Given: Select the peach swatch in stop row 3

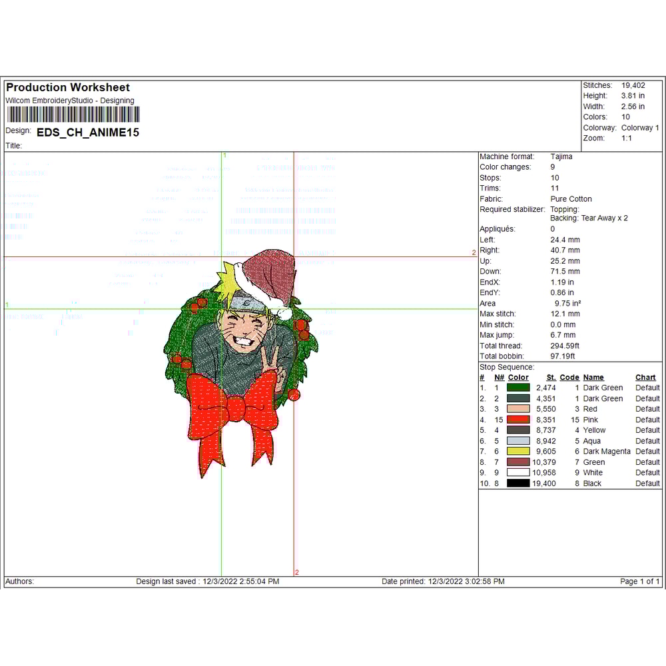Looking at the screenshot, I should pyautogui.click(x=518, y=409).
